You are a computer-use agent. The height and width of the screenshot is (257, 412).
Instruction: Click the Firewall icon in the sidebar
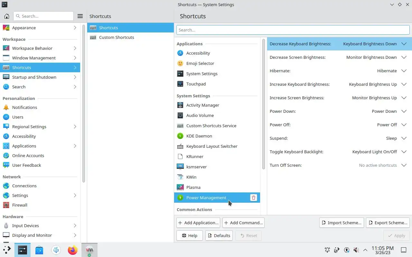click(x=6, y=205)
